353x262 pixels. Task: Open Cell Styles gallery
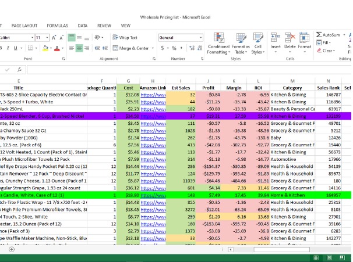coord(258,44)
